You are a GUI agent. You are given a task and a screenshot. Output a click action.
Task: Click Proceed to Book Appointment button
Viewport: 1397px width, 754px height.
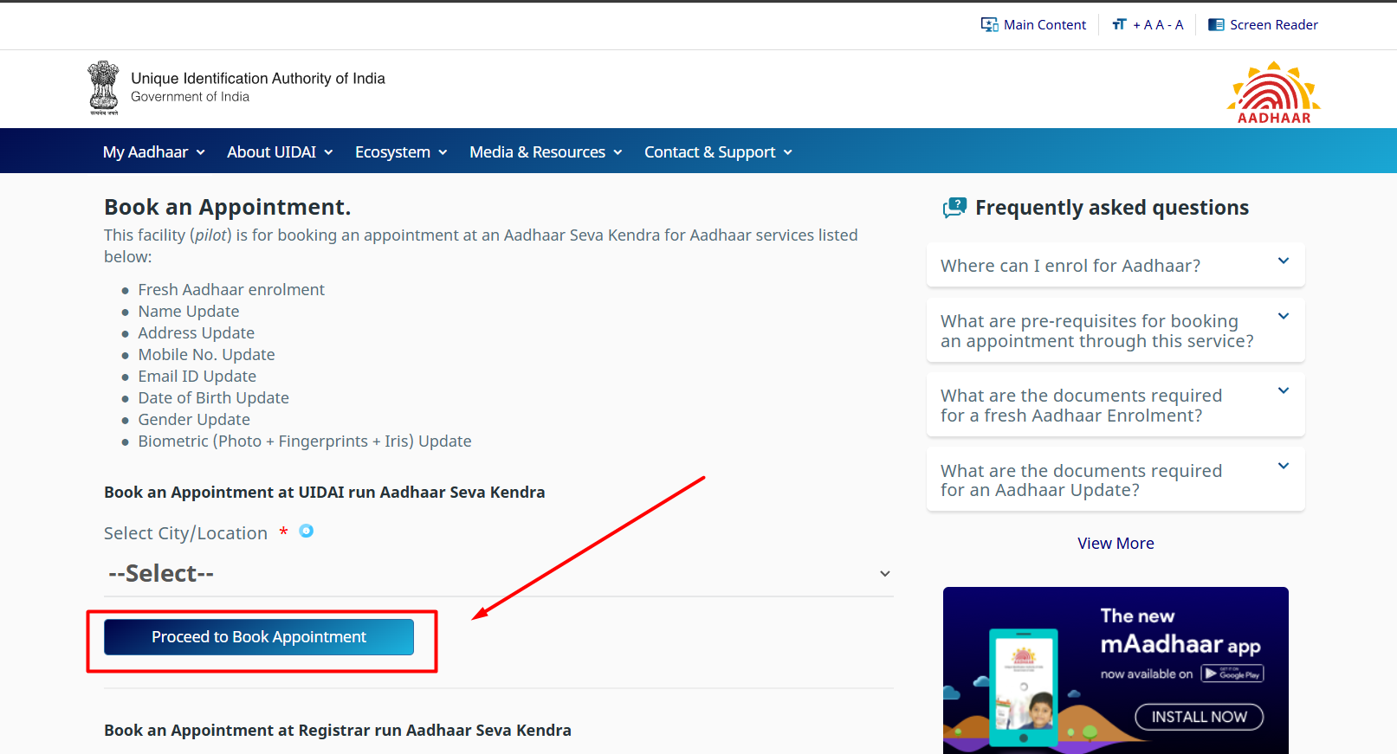point(259,637)
